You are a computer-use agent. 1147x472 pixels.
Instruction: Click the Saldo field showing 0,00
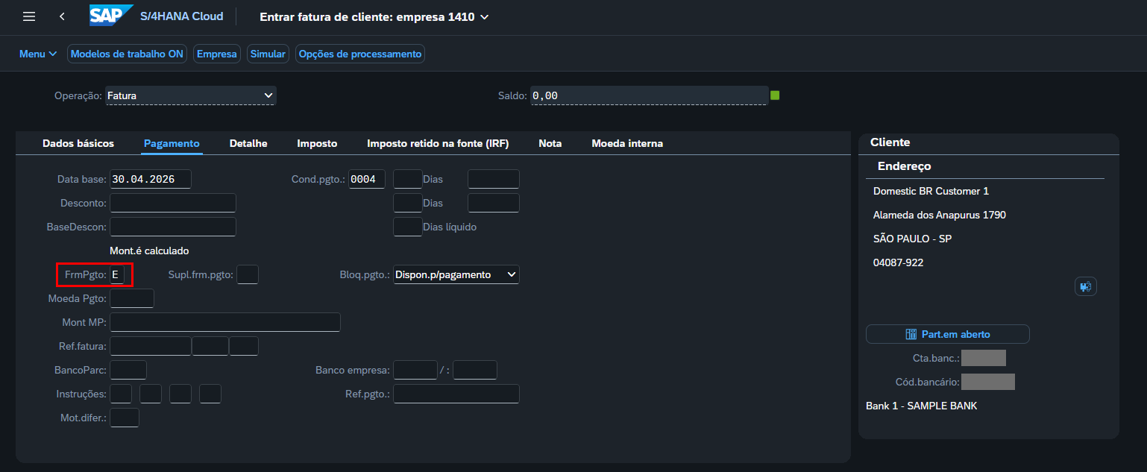point(649,95)
